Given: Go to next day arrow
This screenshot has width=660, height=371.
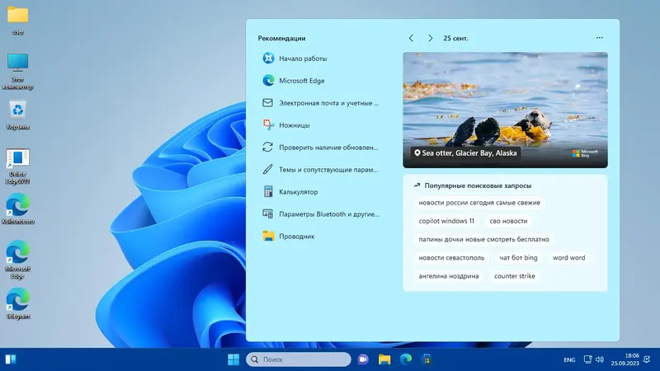Looking at the screenshot, I should pyautogui.click(x=430, y=38).
